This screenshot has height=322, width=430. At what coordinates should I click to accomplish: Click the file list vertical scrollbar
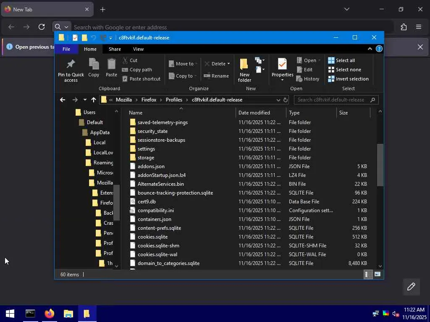380,165
